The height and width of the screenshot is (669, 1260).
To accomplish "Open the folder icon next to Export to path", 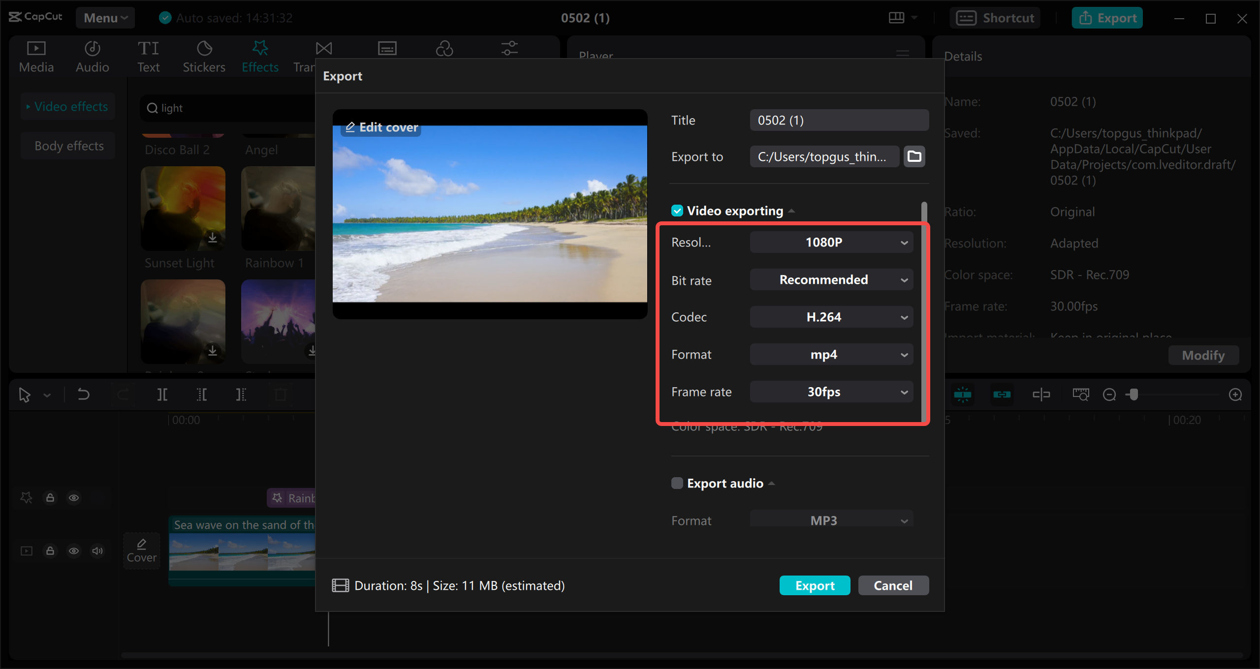I will [x=914, y=156].
